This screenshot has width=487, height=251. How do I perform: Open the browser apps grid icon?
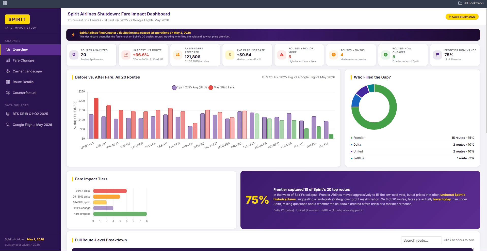5,3
